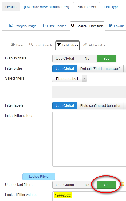Set Use locked filters to Yes
126x201 pixels.
tap(107, 185)
